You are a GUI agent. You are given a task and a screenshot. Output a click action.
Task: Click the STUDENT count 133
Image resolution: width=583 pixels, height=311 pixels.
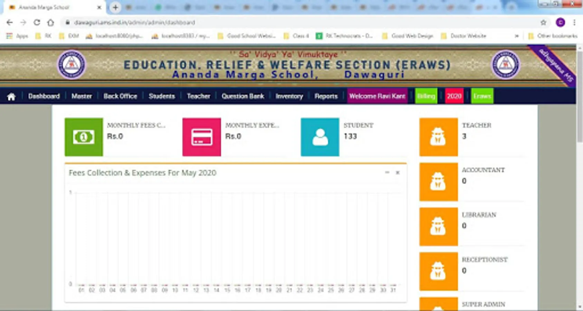[350, 136]
